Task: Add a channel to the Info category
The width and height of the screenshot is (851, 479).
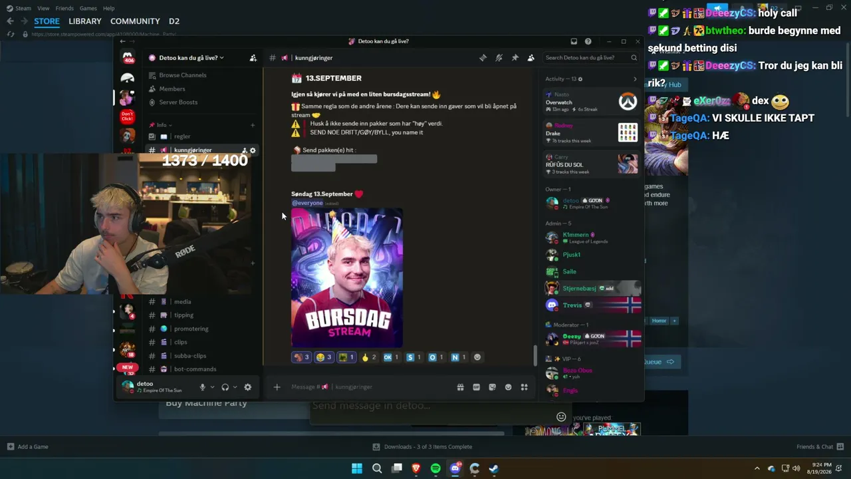Action: point(253,125)
